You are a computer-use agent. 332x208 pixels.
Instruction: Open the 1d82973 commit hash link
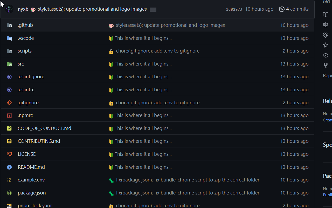[234, 9]
